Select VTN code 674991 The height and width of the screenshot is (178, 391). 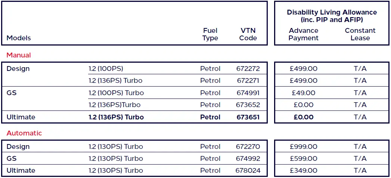click(x=248, y=93)
